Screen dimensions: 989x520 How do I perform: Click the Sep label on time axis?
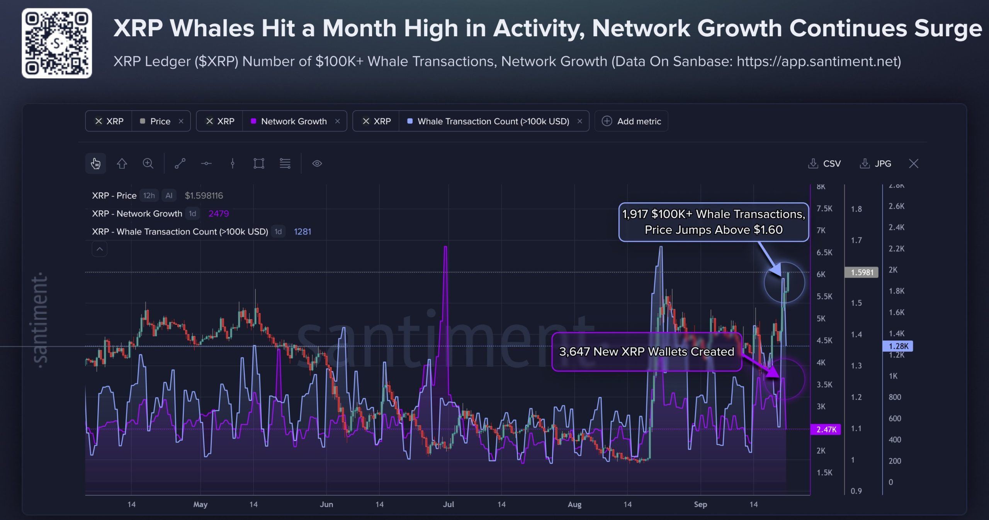point(700,505)
